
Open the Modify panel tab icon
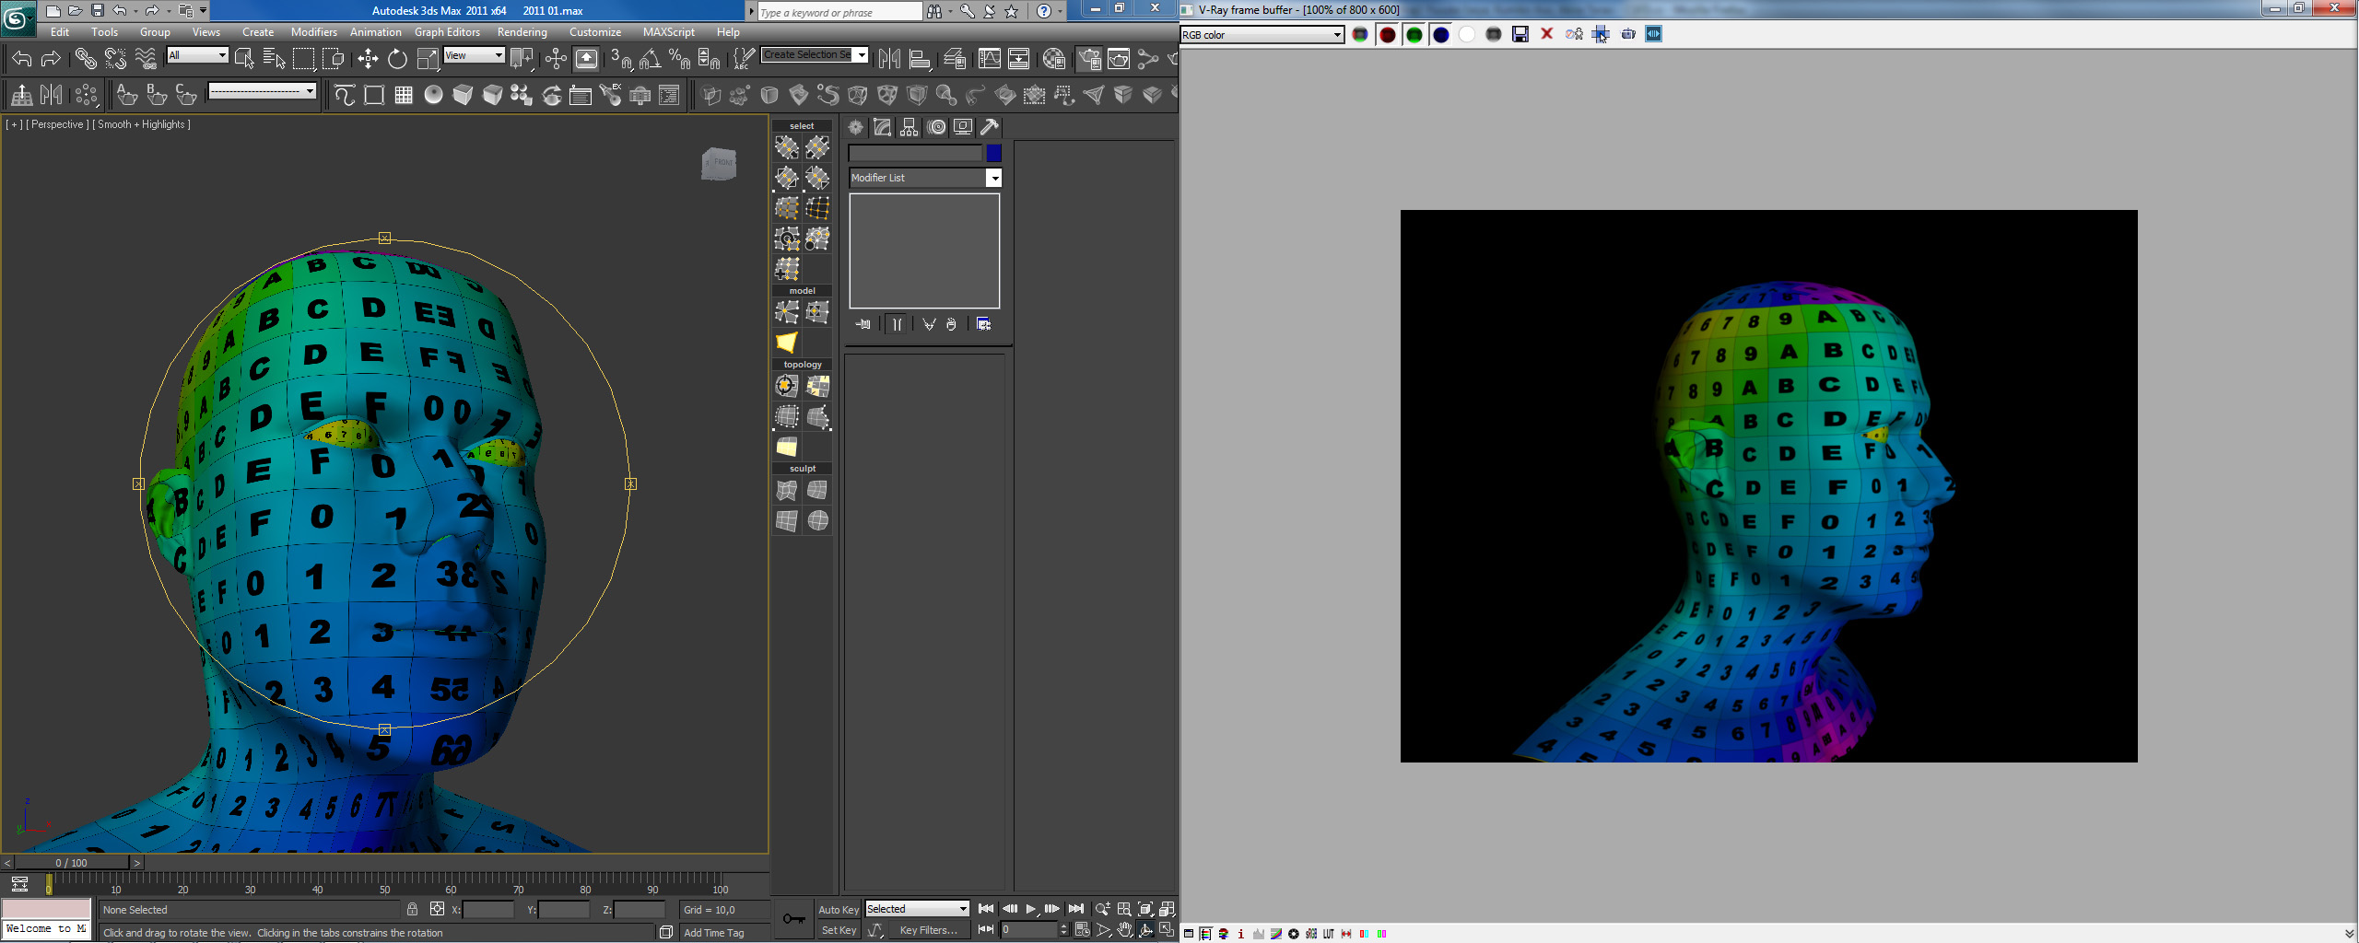(883, 127)
